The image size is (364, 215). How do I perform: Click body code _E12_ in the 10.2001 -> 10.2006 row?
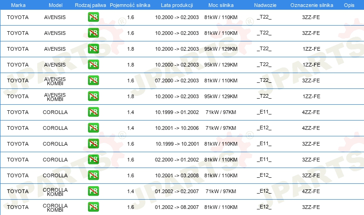[264, 128]
